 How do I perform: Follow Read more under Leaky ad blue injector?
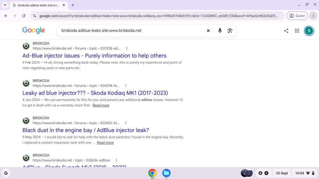(x=101, y=105)
